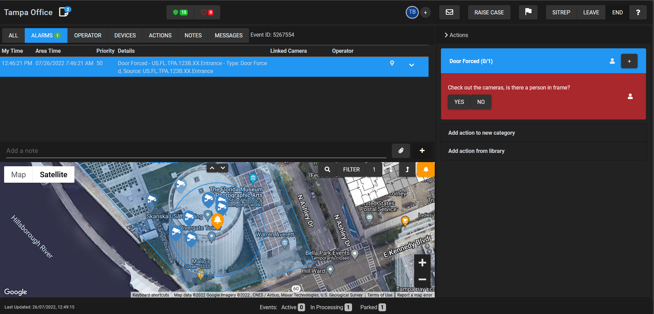Select the ALARMS tab
This screenshot has height=314, width=654.
(46, 35)
